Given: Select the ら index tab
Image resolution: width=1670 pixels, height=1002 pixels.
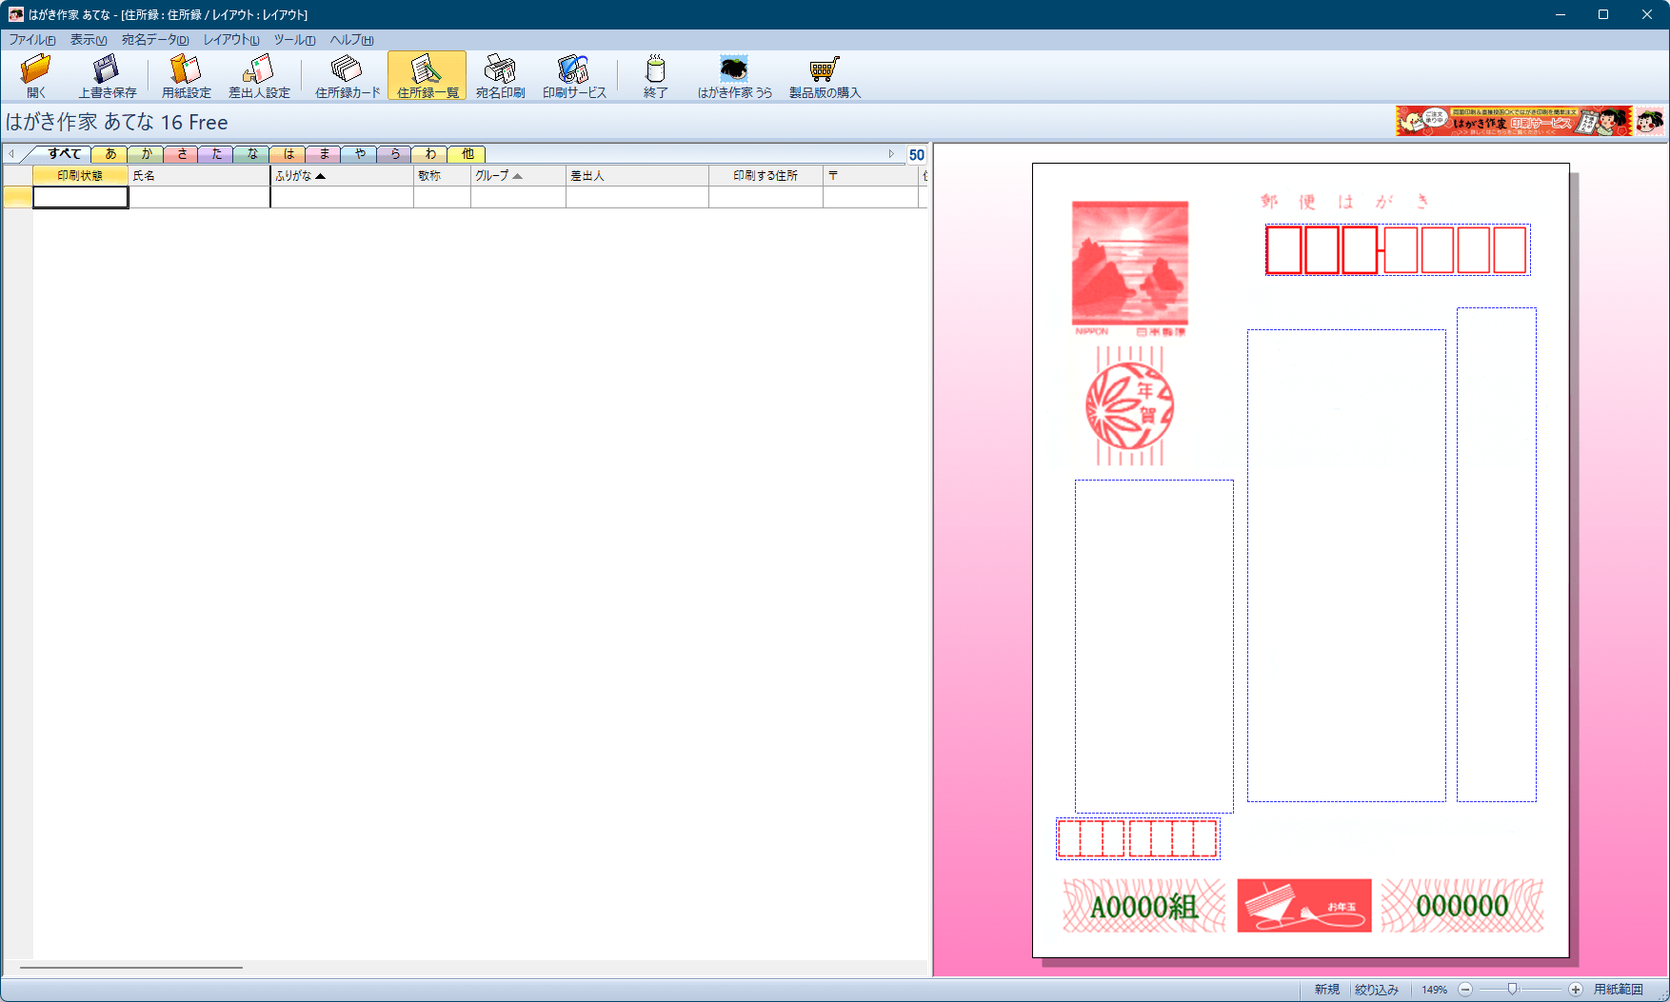Looking at the screenshot, I should 395,154.
